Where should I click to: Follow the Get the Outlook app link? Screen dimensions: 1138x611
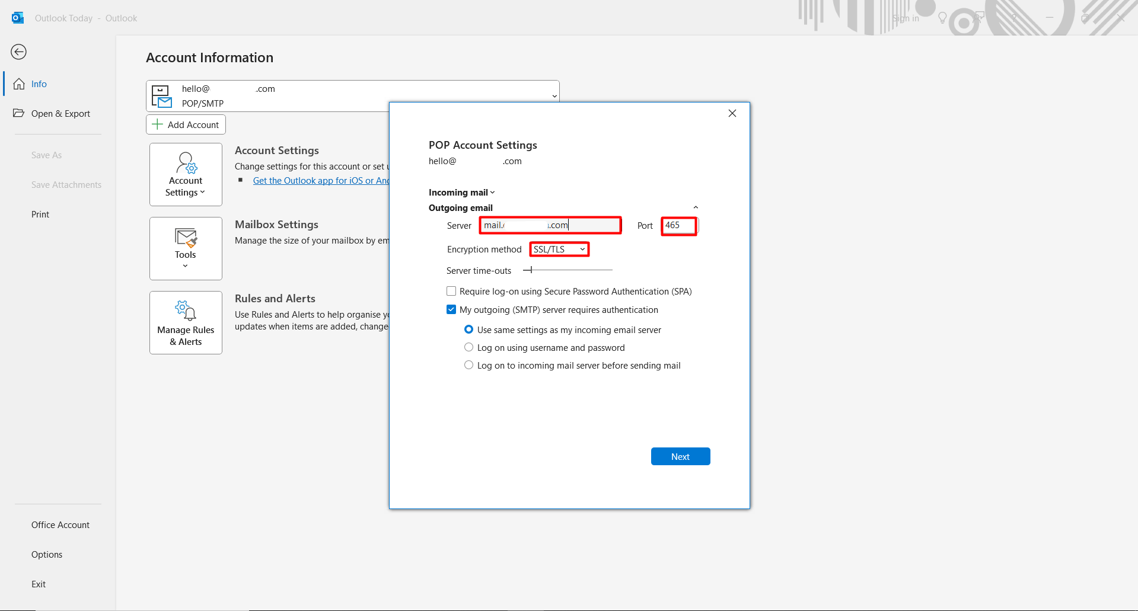click(321, 181)
